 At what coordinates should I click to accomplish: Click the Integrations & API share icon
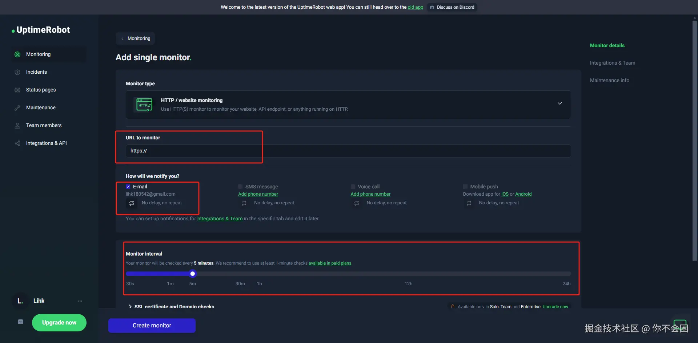coord(17,143)
